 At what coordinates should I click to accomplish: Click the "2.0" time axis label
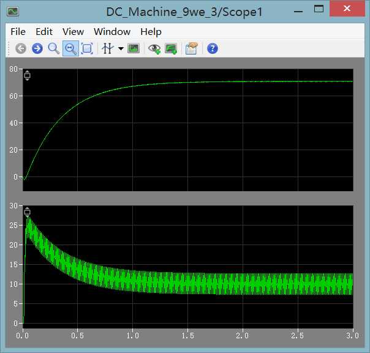point(243,335)
